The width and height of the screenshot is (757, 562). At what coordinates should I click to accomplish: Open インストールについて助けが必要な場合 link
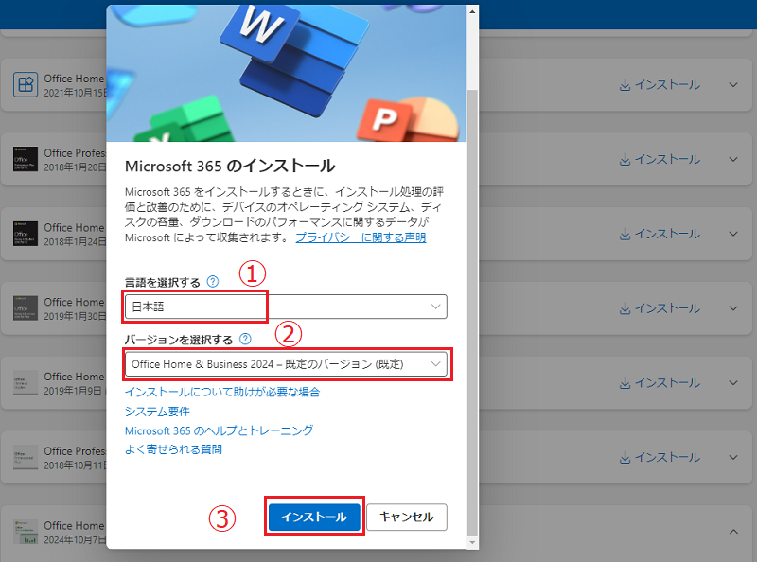coord(222,392)
